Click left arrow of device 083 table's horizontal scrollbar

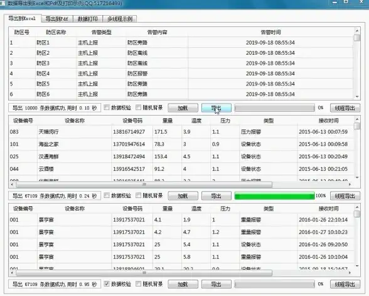(x=12, y=185)
